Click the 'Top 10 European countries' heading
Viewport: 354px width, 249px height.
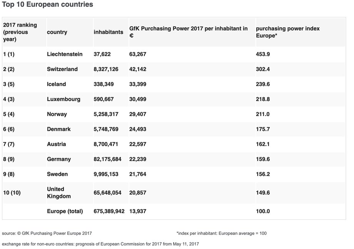coord(47,4)
